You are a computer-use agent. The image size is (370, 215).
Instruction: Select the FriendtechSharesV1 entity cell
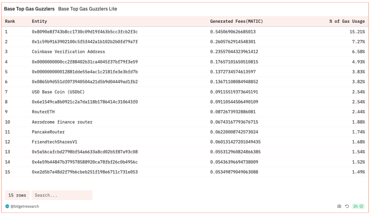[55, 142]
